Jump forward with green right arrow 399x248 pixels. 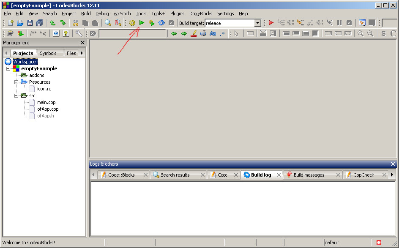(x=184, y=33)
